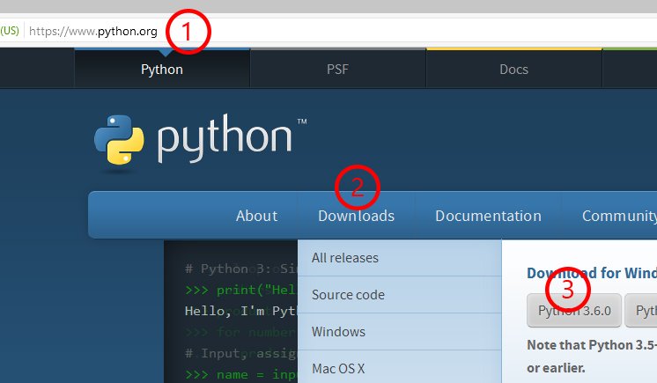Image resolution: width=657 pixels, height=383 pixels.
Task: Open the Docs tab
Action: (x=513, y=70)
